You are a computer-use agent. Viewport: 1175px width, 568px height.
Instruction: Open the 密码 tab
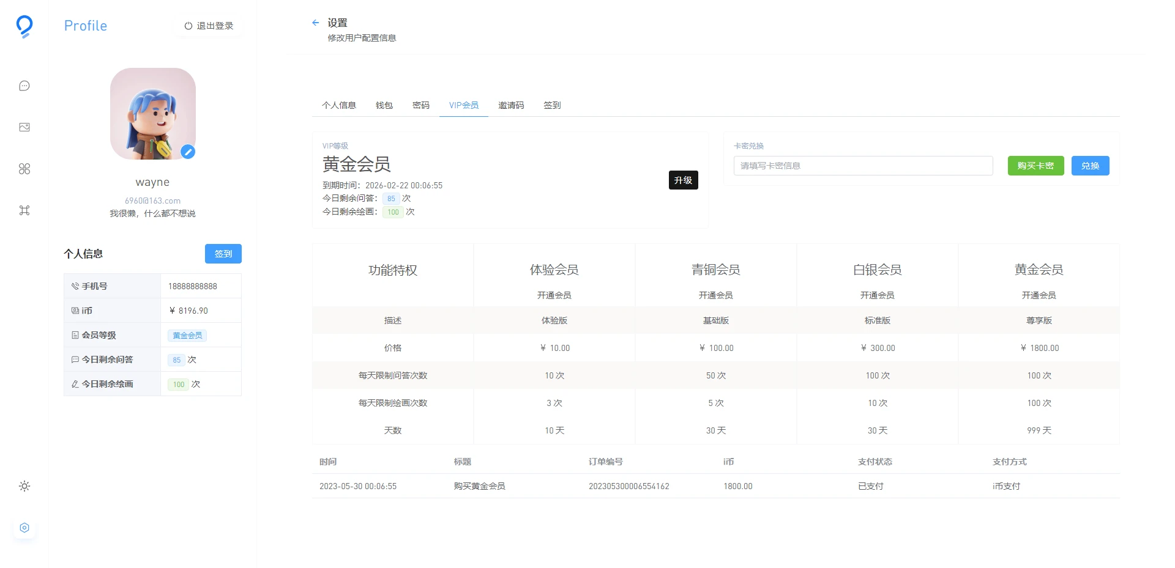click(421, 105)
